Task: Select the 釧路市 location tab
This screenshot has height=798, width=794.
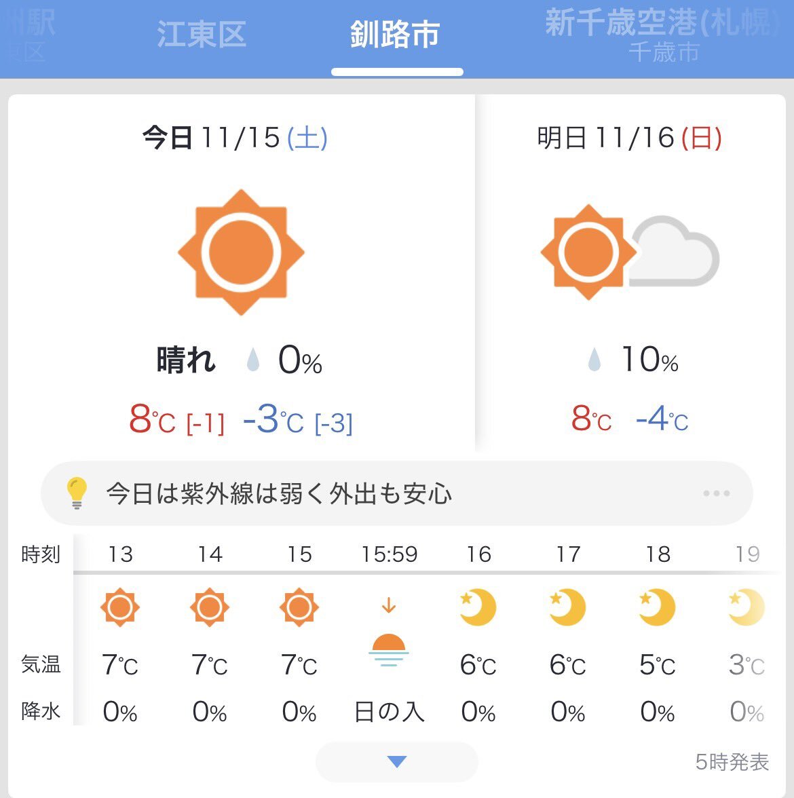Action: (x=396, y=35)
